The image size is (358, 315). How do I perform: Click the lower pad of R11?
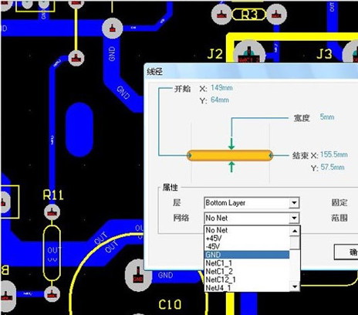click(52, 294)
